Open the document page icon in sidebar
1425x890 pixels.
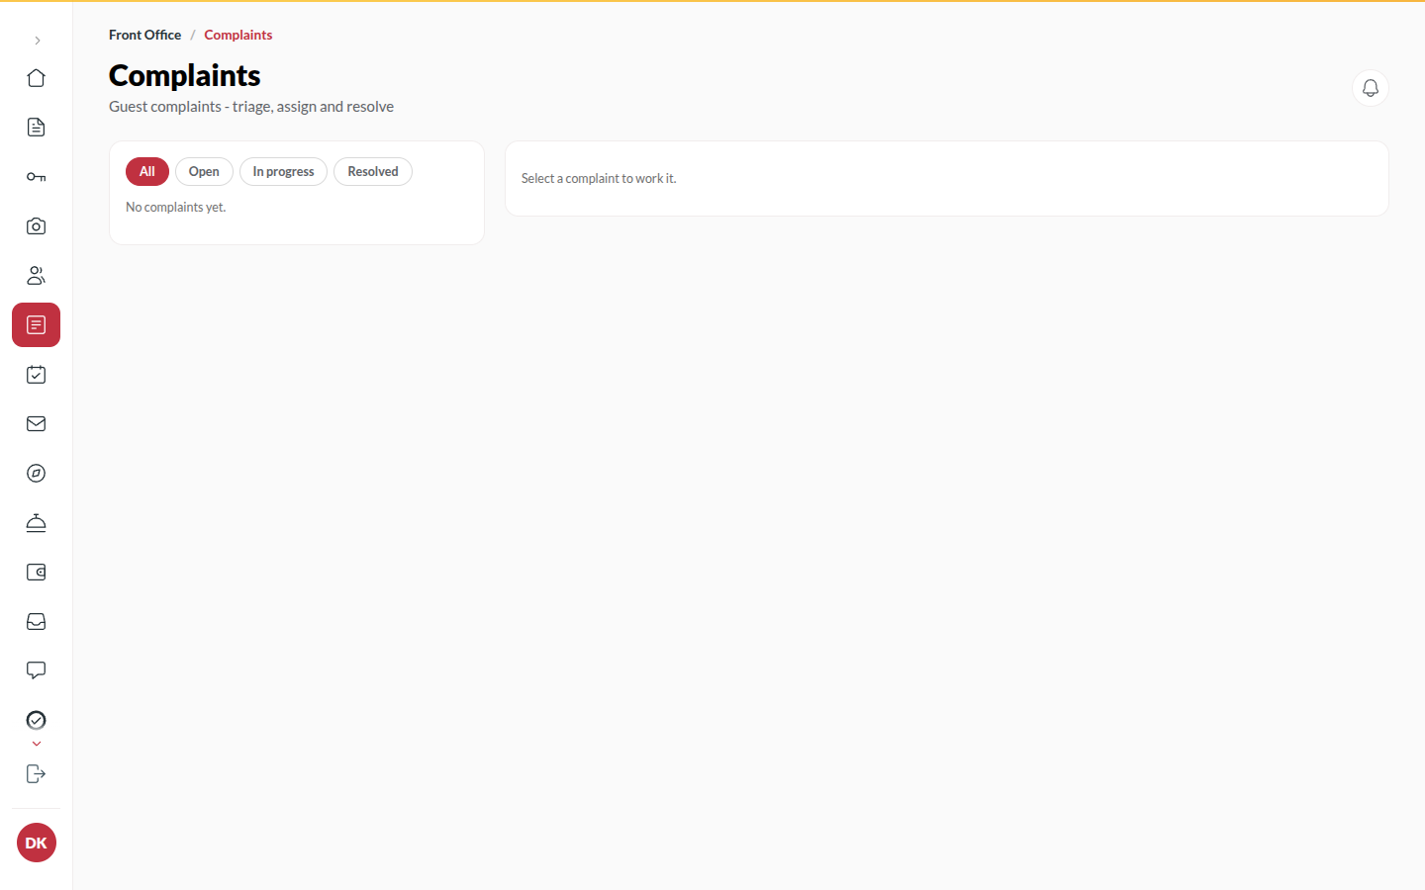(x=37, y=128)
